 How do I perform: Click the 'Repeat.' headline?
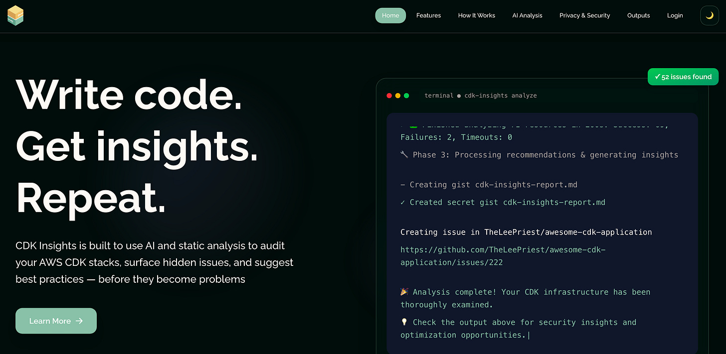[91, 197]
